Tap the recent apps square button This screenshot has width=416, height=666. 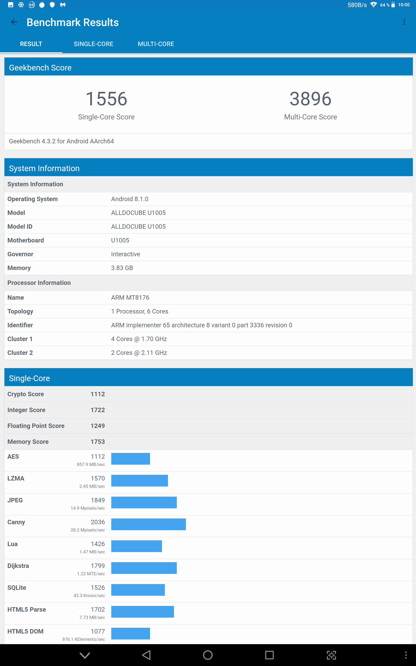point(269,655)
